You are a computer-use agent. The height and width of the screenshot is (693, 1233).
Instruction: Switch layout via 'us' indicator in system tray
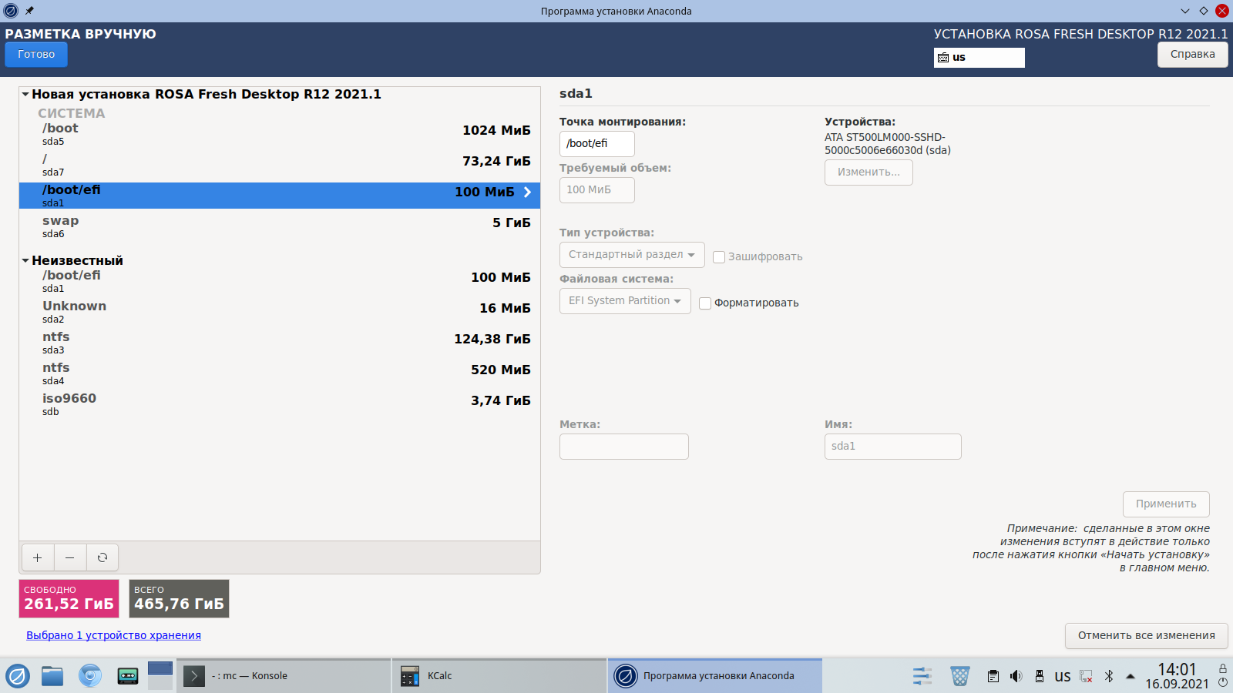[1063, 676]
